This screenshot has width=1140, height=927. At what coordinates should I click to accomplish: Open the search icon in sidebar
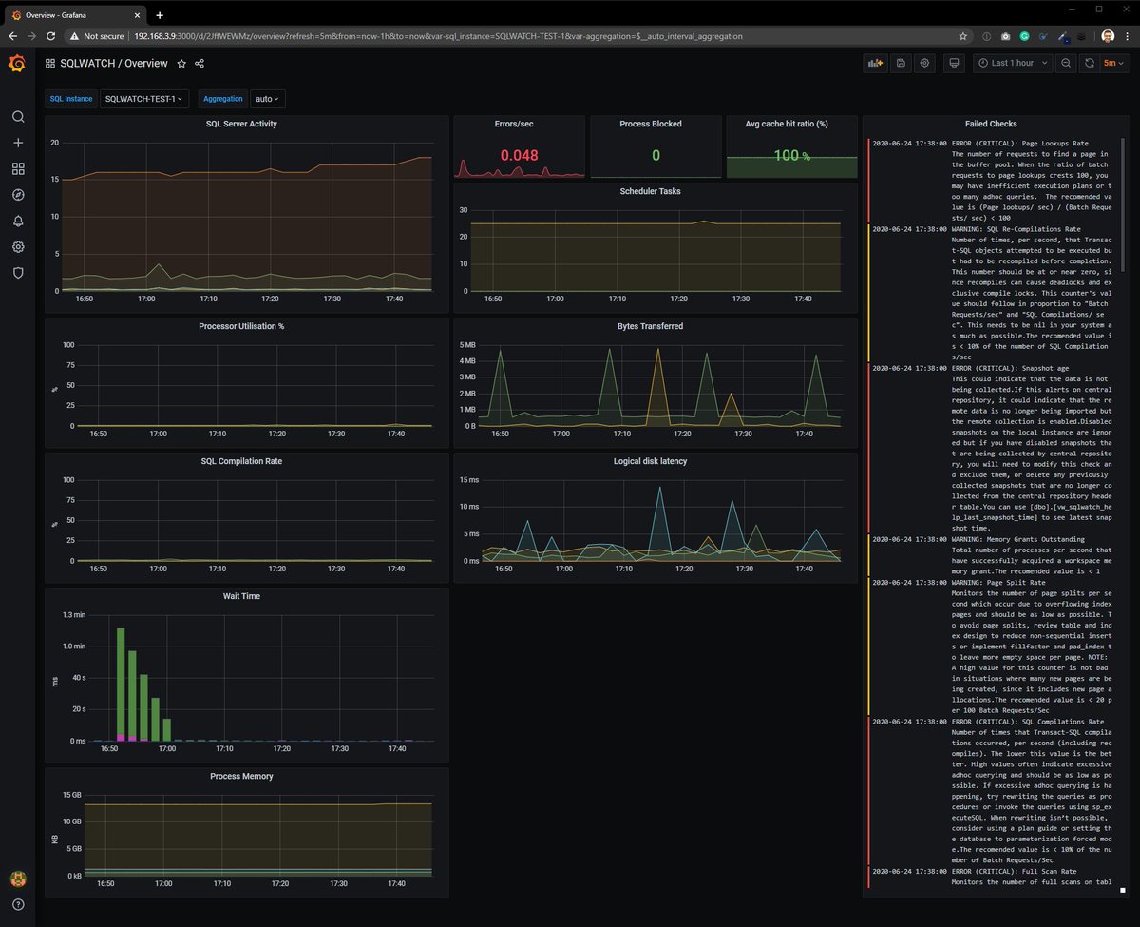tap(18, 117)
